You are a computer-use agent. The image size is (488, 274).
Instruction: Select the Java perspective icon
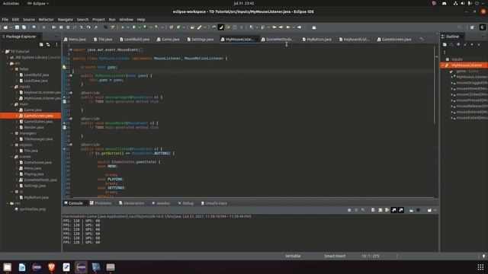point(483,27)
